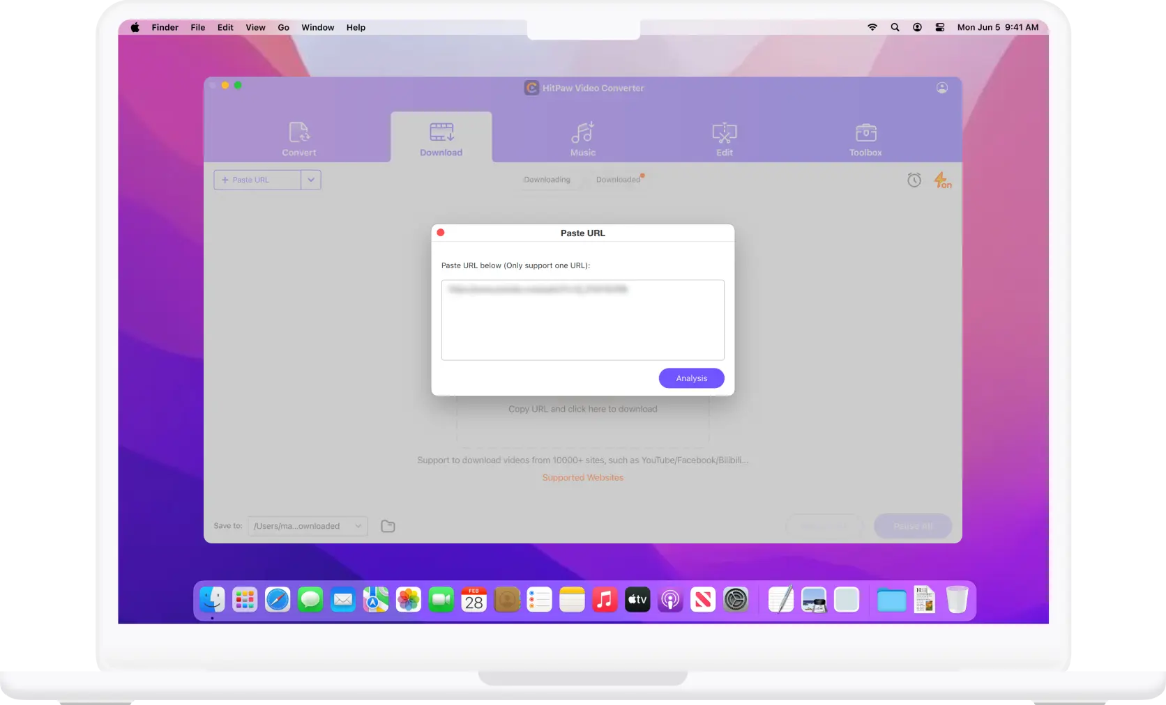
Task: Click inside the URL text box
Action: (x=583, y=320)
